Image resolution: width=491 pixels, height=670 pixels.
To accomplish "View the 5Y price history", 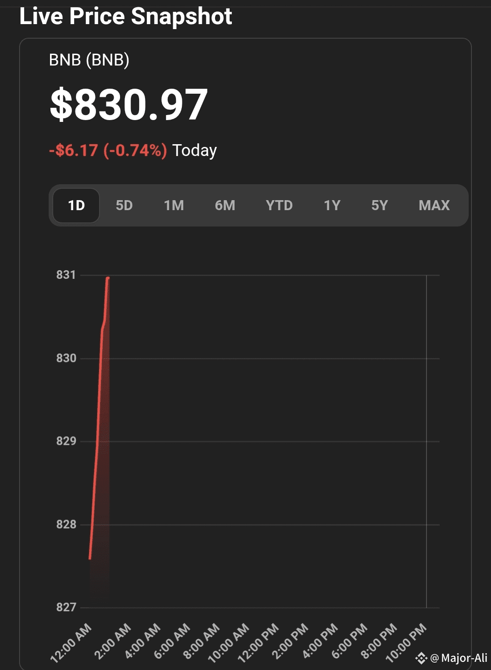I will pos(380,206).
